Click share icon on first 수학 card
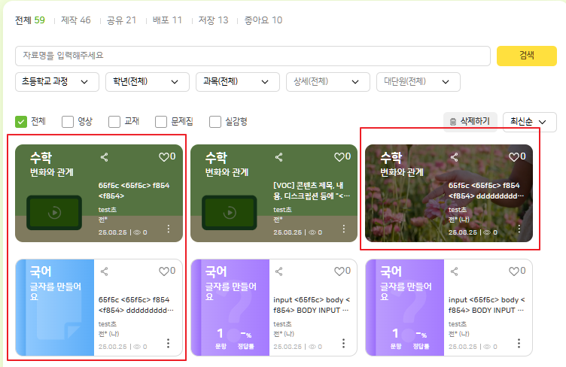This screenshot has width=566, height=367. [105, 157]
